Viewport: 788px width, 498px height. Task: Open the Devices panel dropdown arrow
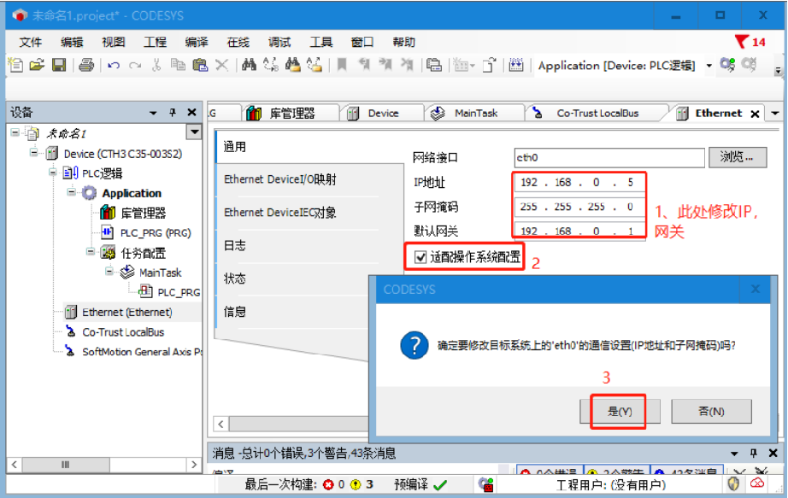153,113
